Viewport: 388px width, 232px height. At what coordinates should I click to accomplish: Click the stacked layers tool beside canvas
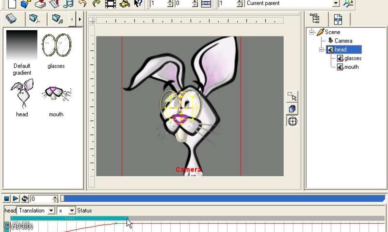[292, 109]
